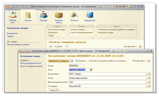
Task: Open Регистр товарных запасов under См. также
Action: click(18, 45)
